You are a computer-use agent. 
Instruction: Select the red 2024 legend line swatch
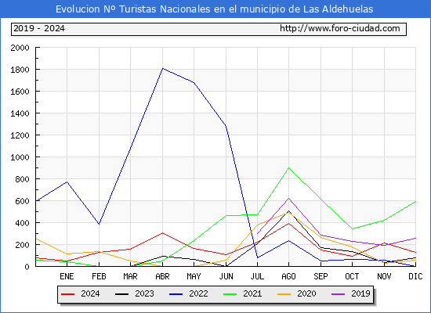(x=67, y=294)
